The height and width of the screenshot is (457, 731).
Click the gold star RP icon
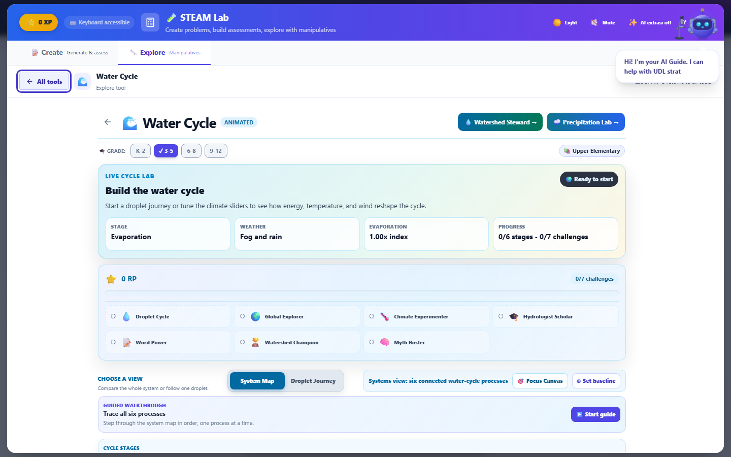point(111,279)
